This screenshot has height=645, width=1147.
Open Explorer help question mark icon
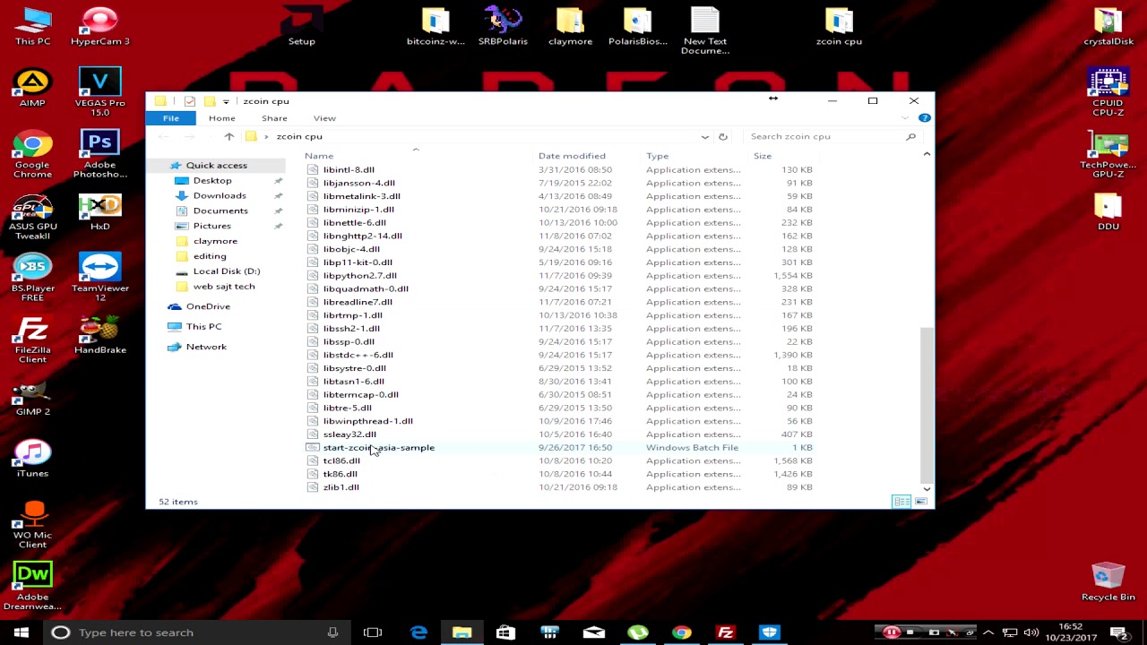(924, 118)
